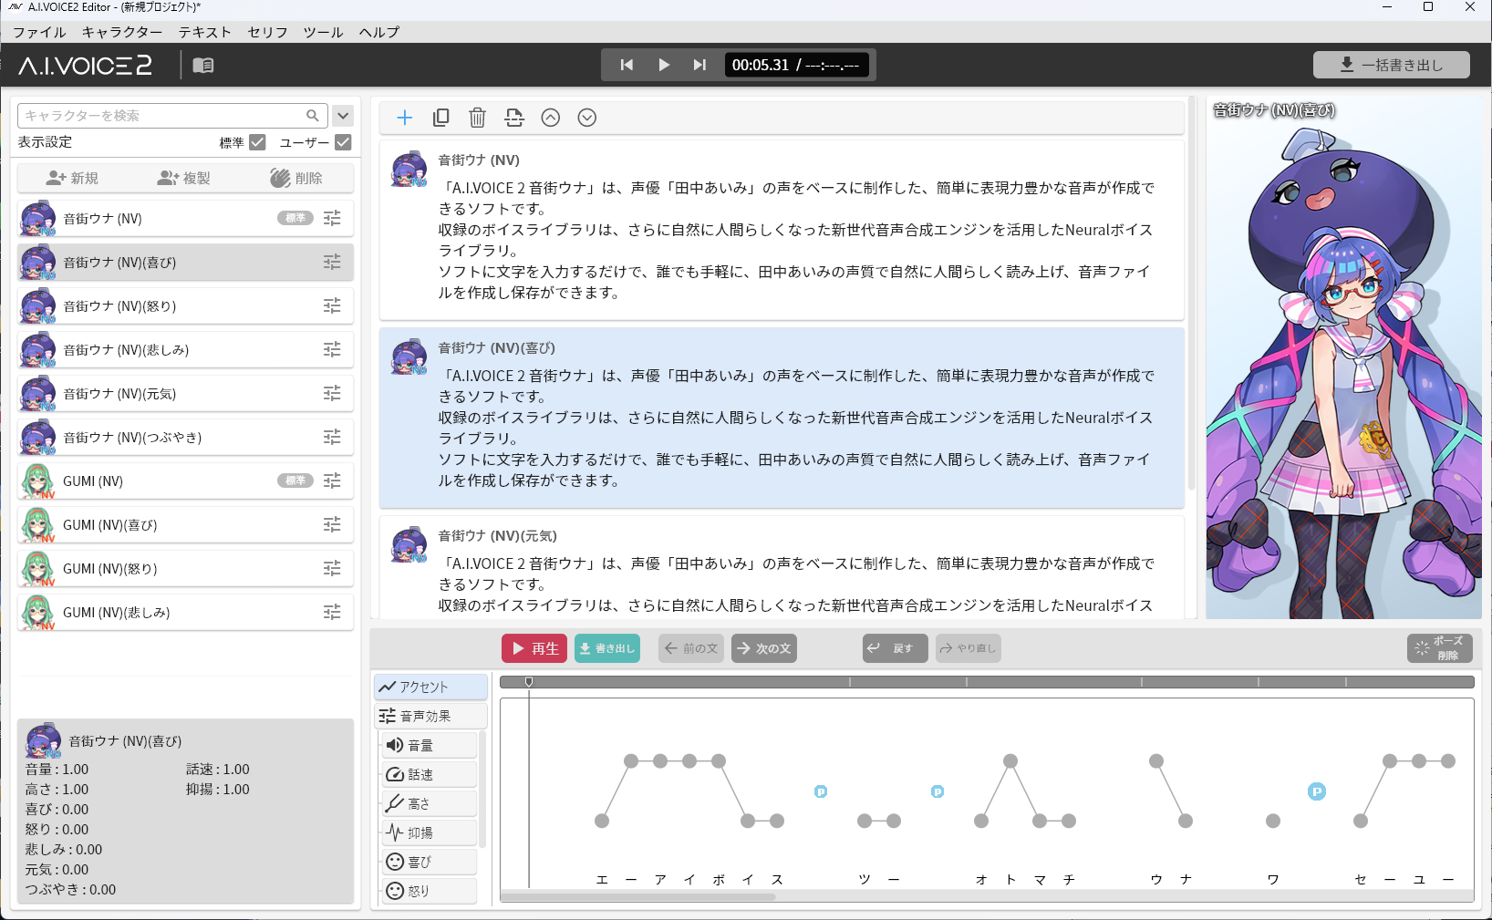Screen dimensions: 1492x920
Task: Go to previous sentence with 前の文
Action: (691, 648)
